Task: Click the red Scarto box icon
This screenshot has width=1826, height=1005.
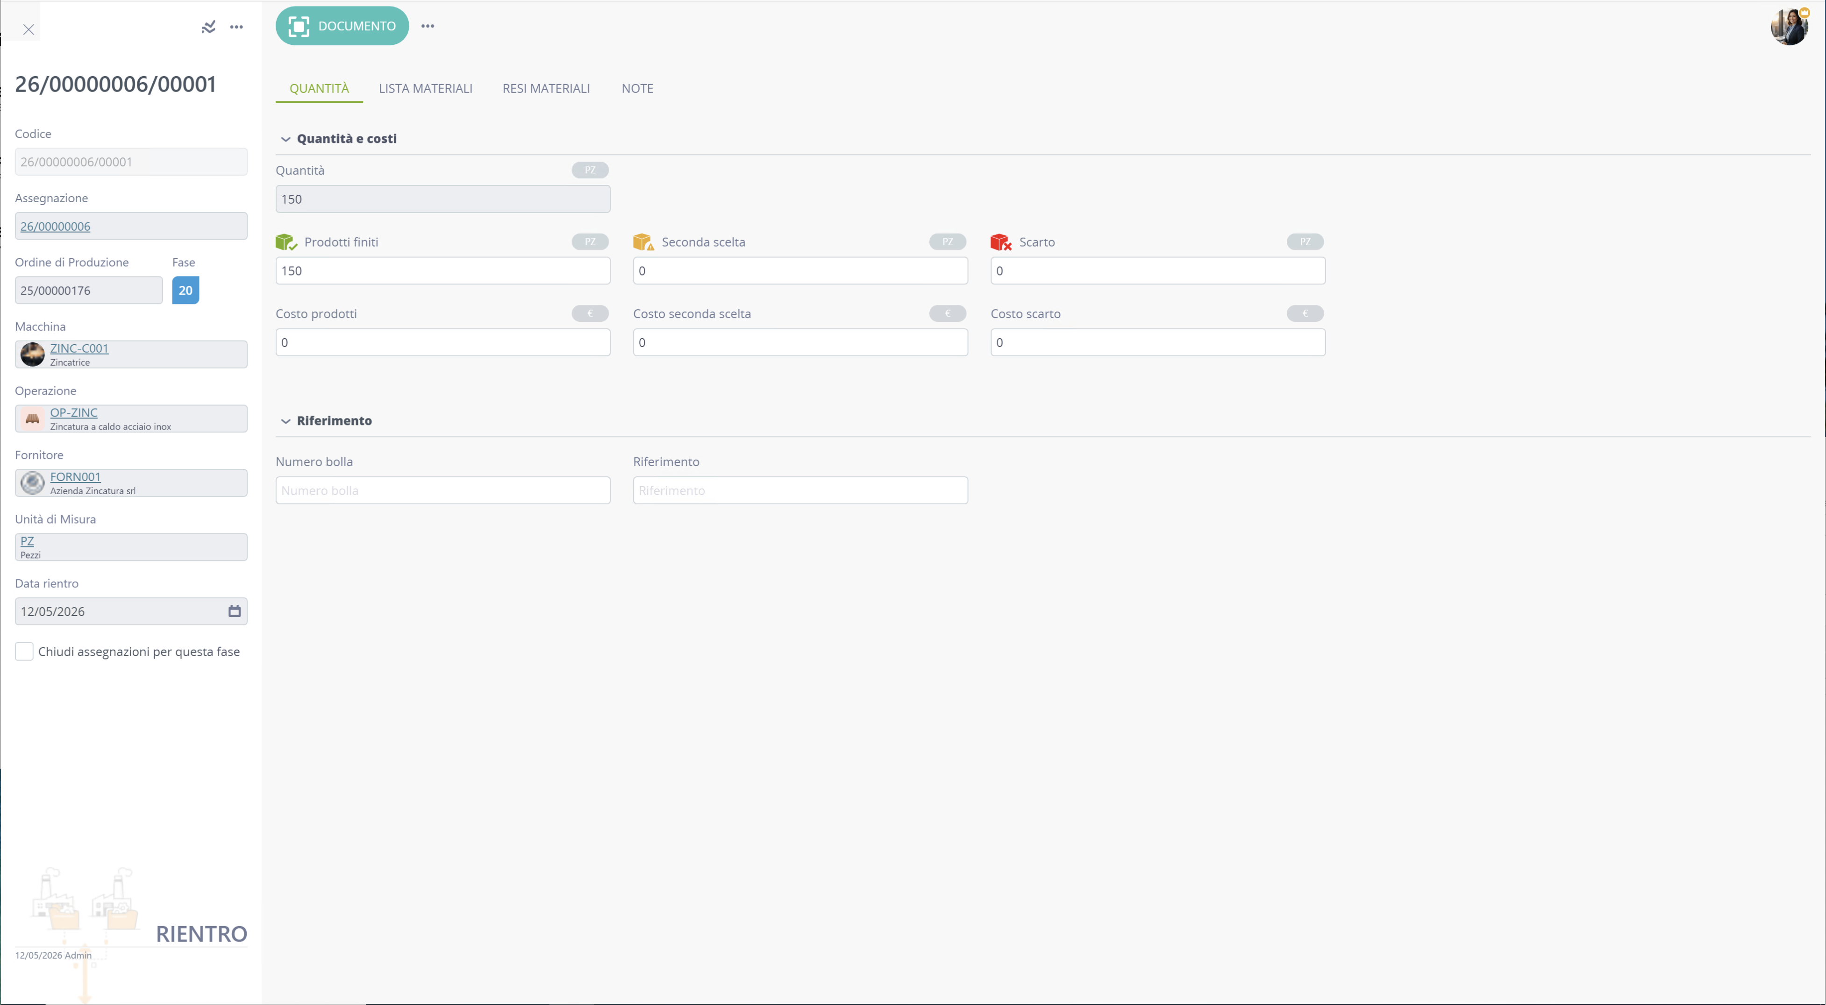Action: pyautogui.click(x=1000, y=242)
